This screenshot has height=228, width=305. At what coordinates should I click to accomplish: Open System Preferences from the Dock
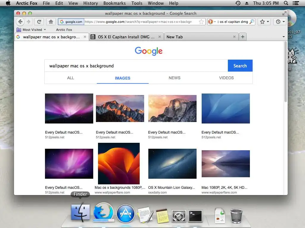[179, 216]
